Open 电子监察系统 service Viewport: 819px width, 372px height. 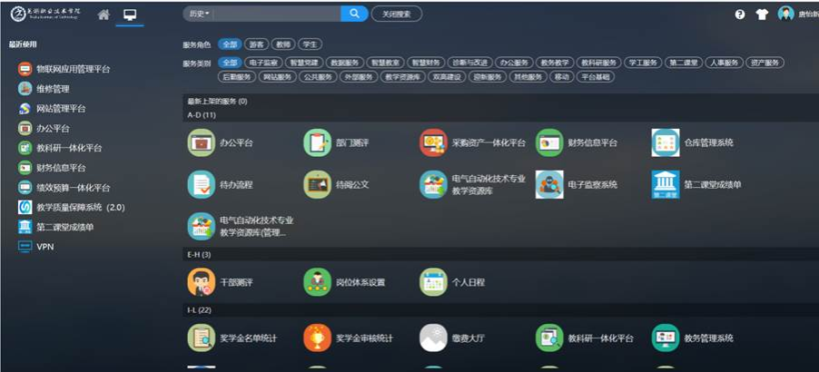click(548, 184)
